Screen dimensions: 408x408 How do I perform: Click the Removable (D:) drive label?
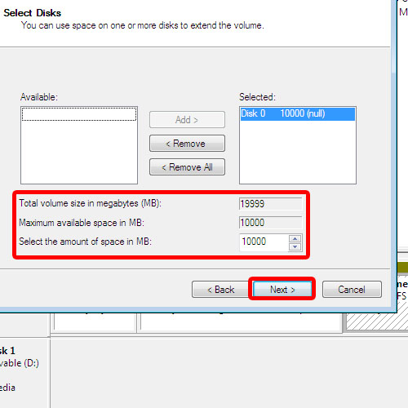click(20, 363)
